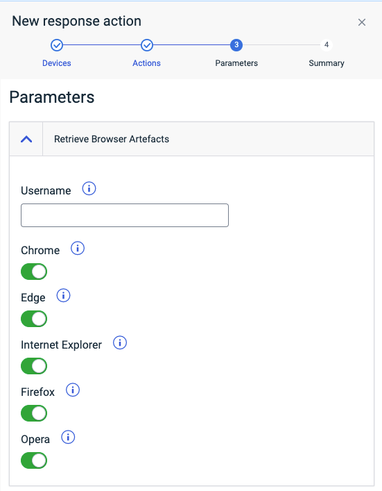
Task: Toggle the Firefox switch
Action: coord(34,413)
